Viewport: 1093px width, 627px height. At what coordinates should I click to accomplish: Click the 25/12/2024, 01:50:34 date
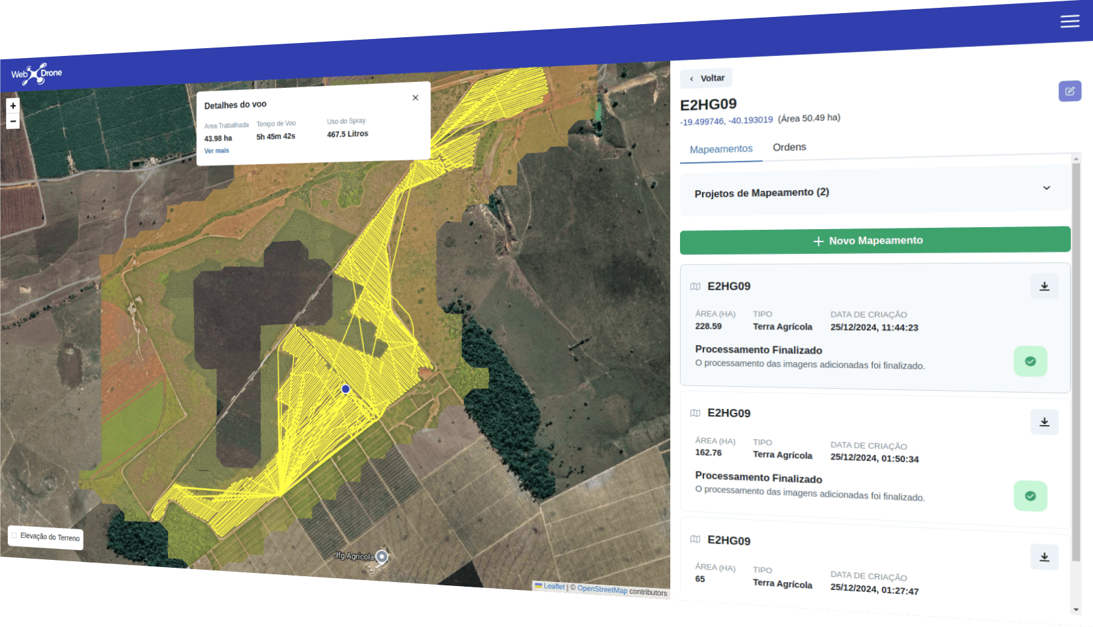874,458
